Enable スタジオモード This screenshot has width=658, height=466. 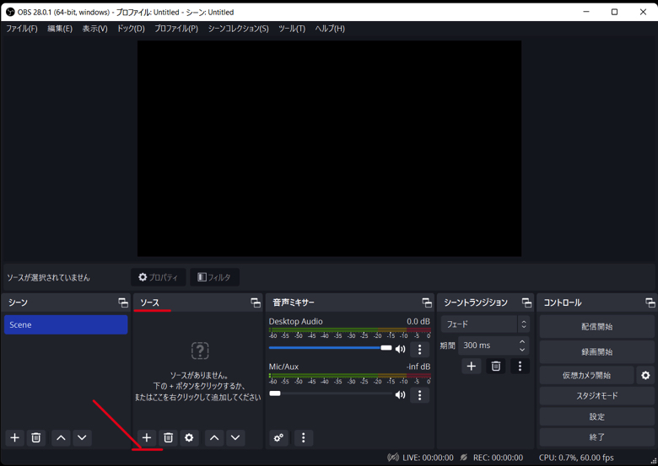click(596, 395)
